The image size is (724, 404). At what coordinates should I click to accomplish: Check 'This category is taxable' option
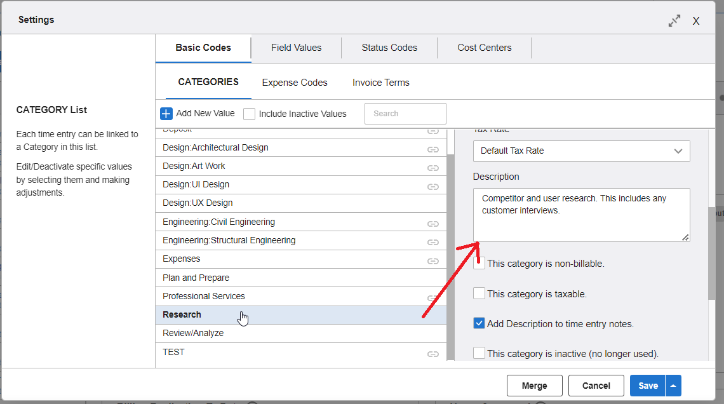tap(479, 293)
